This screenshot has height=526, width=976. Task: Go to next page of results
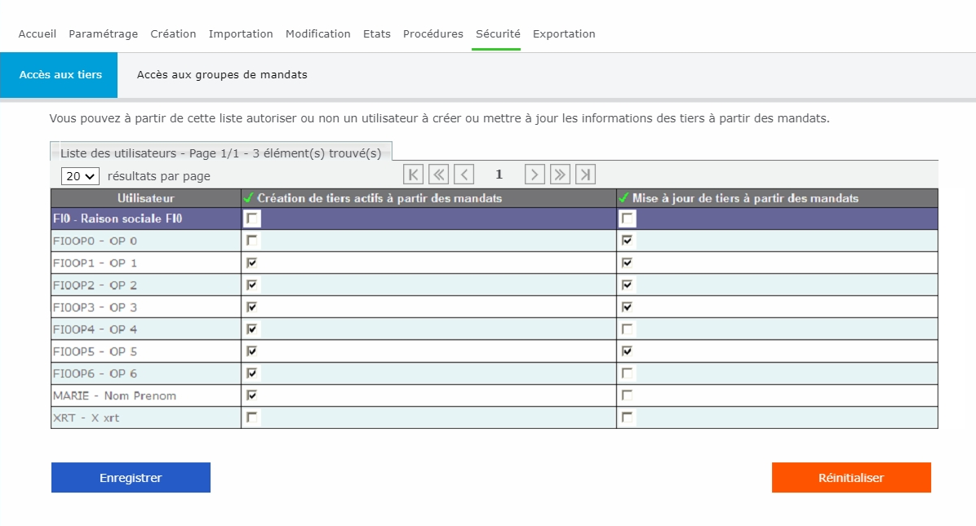coord(535,175)
